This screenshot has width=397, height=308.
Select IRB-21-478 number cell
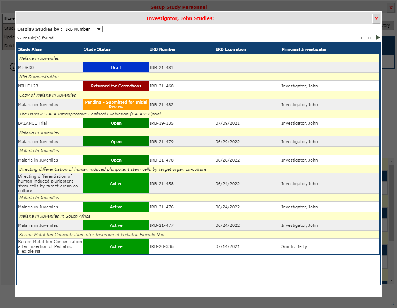(x=182, y=160)
